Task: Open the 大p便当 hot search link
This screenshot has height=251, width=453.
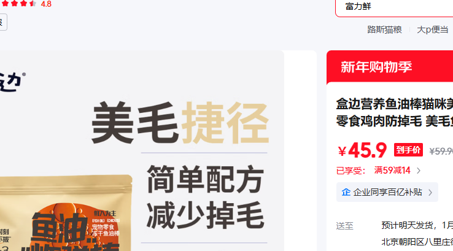Action: point(433,29)
